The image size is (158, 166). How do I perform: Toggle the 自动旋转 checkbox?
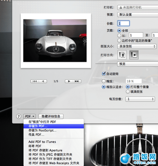pos(104,73)
